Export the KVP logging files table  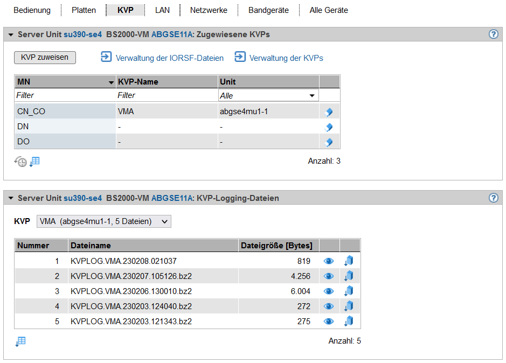(x=20, y=341)
